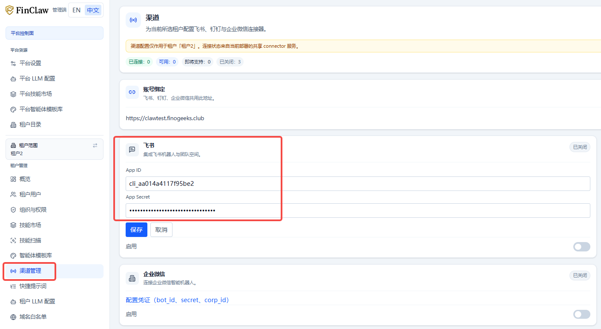The width and height of the screenshot is (601, 329).
Task: Click the 即将支持: 0 status badge
Action: [x=198, y=62]
